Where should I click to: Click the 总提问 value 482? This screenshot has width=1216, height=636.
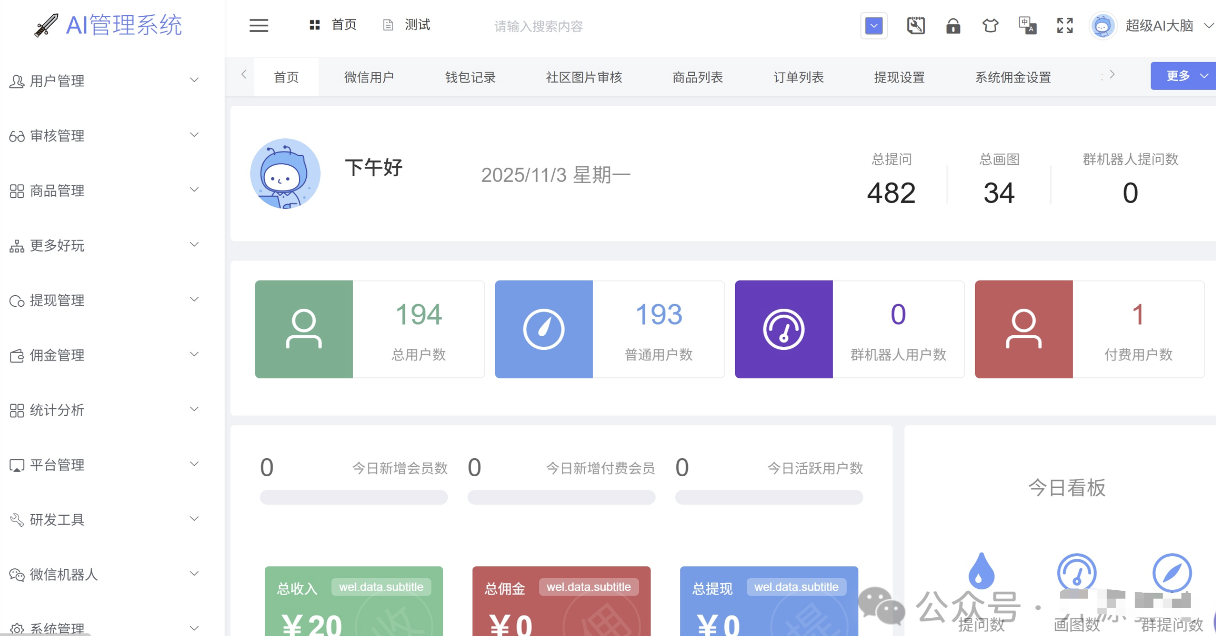(x=891, y=193)
